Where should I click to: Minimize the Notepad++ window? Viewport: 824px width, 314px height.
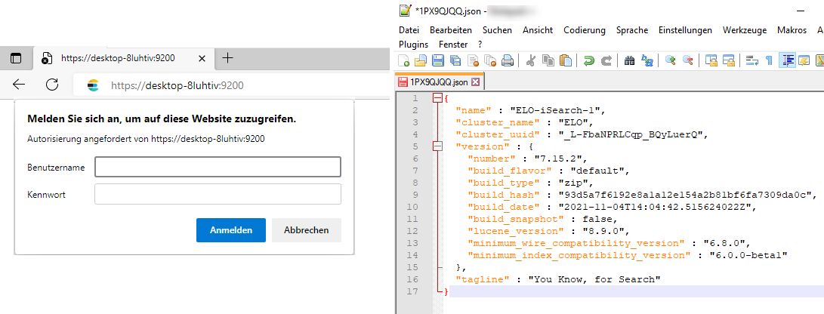pyautogui.click(x=801, y=10)
